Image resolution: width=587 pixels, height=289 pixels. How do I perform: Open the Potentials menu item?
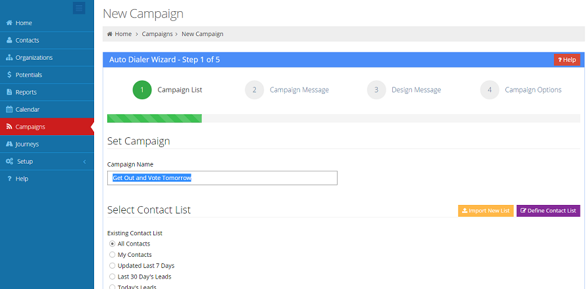pos(47,75)
